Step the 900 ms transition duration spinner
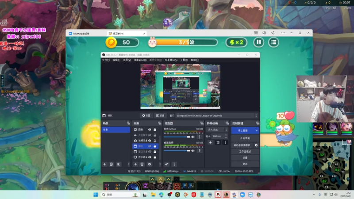Viewport: 354px width, 199px height. pyautogui.click(x=226, y=136)
